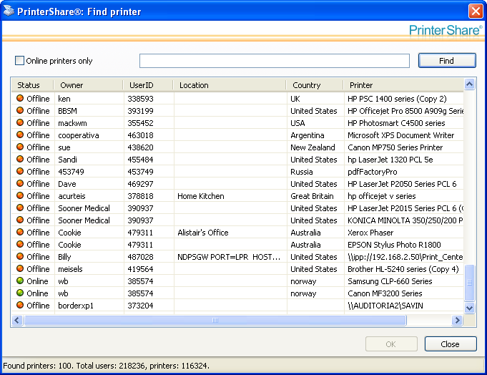Select HP Photosmart C4500 series printer
The image size is (487, 375).
(x=396, y=123)
